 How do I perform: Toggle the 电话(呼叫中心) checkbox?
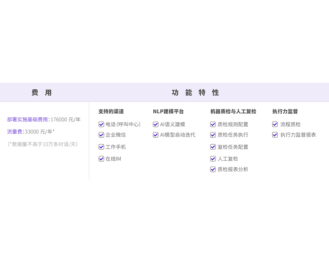coord(101,124)
